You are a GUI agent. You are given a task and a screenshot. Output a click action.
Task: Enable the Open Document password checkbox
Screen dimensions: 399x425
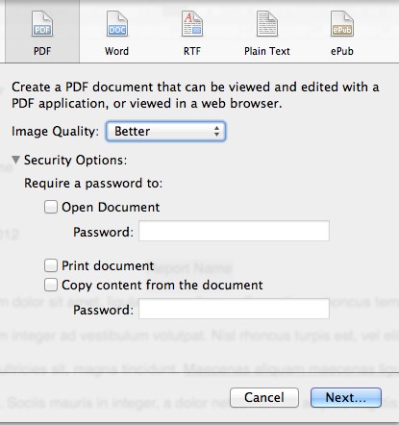[x=51, y=207]
